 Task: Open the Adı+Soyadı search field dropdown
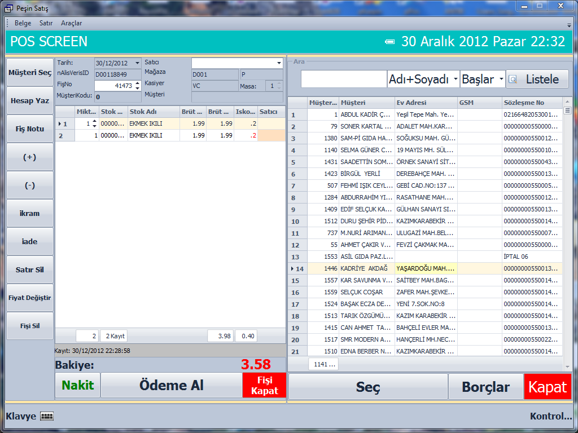(x=456, y=79)
